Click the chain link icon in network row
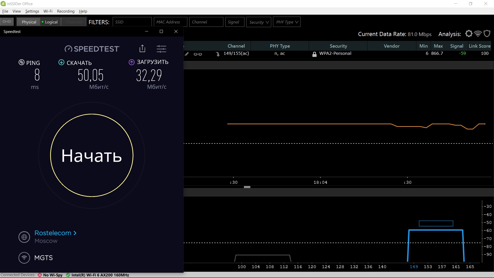The width and height of the screenshot is (494, 278). tap(198, 54)
